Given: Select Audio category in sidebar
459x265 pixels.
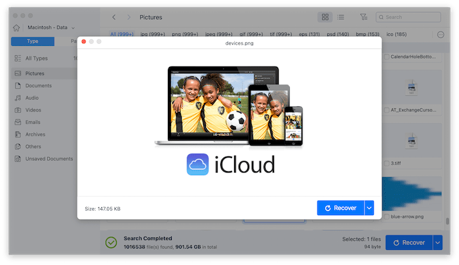Looking at the screenshot, I should (x=32, y=98).
